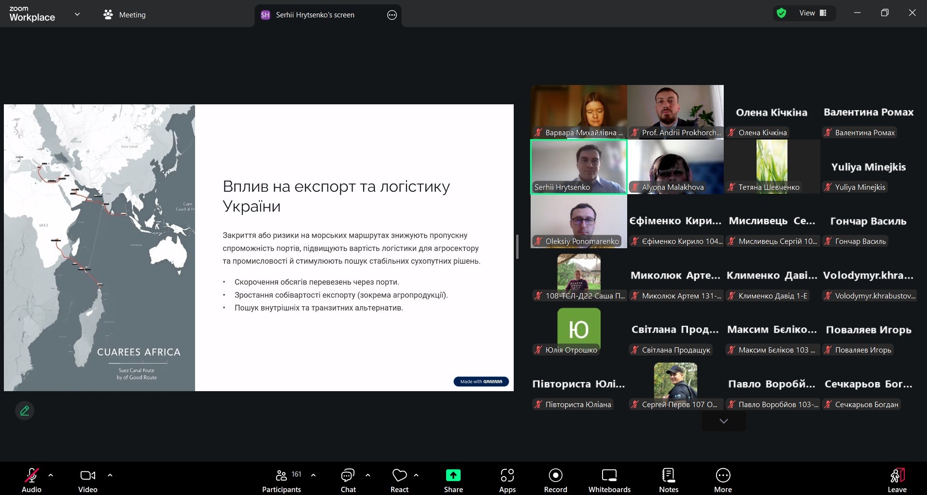Open the Chat panel
Image resolution: width=927 pixels, height=495 pixels.
pos(348,480)
